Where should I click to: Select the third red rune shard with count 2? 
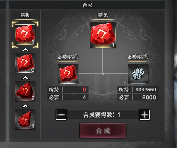point(25,91)
